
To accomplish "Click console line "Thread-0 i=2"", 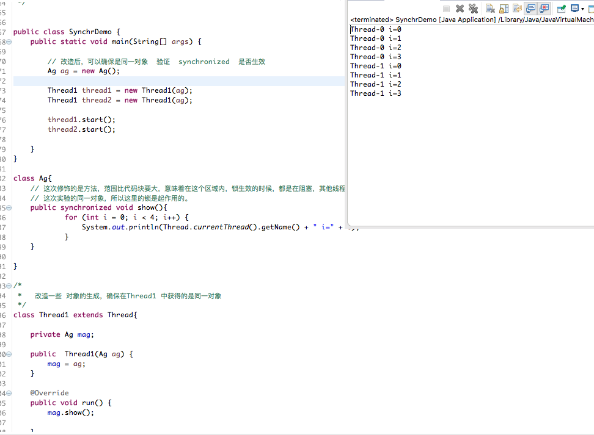I will [376, 48].
